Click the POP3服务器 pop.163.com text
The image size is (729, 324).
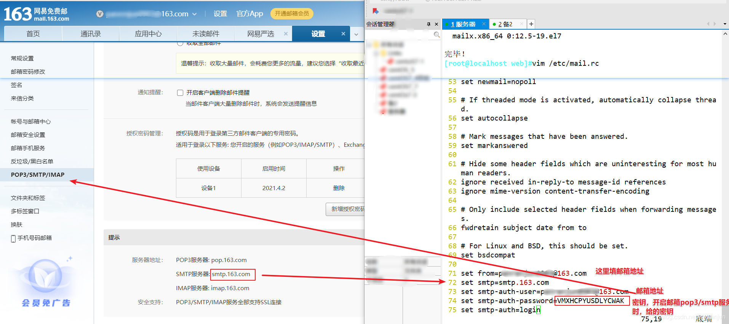pos(211,260)
